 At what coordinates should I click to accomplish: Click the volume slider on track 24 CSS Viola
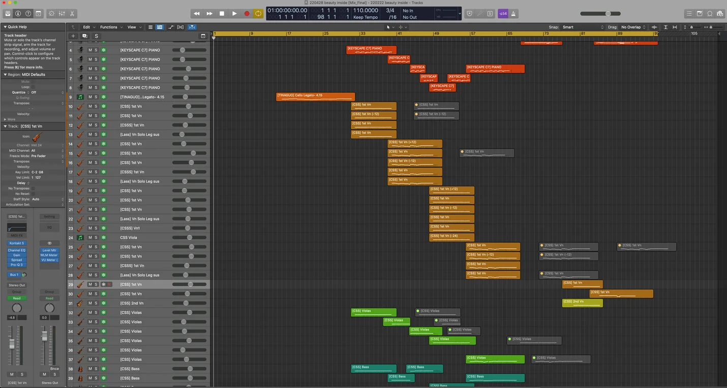190,238
